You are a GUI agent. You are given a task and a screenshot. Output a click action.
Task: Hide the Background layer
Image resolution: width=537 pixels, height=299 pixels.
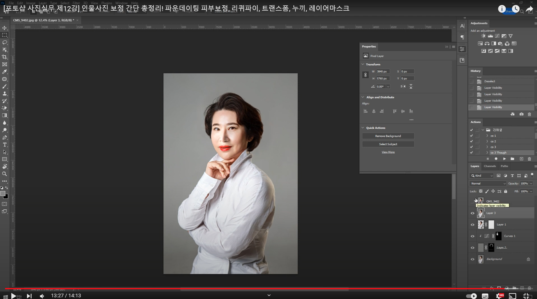point(473,259)
